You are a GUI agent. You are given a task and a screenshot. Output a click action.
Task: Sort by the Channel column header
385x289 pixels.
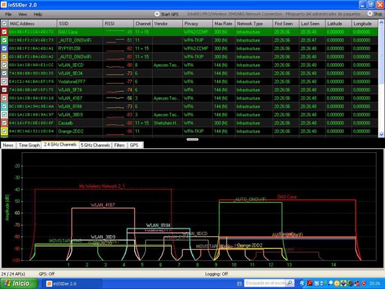pos(143,24)
